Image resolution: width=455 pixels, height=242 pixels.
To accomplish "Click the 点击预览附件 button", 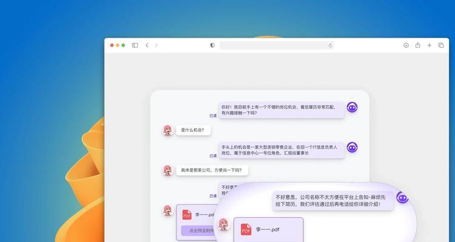I will [x=199, y=231].
